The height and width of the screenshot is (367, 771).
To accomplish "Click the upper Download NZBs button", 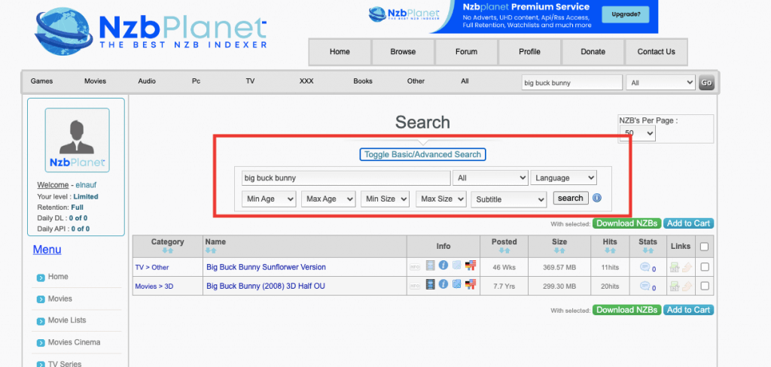I will click(626, 223).
